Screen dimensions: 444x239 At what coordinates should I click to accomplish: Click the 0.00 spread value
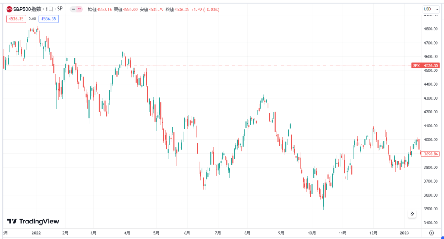32,19
